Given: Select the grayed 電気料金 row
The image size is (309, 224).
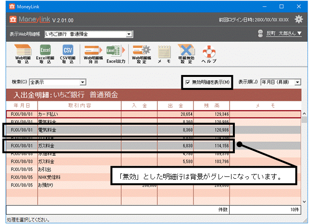Looking at the screenshot, I should tap(154, 130).
